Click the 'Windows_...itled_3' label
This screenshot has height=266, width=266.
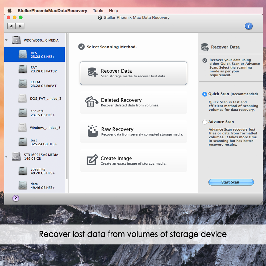coord(45,128)
